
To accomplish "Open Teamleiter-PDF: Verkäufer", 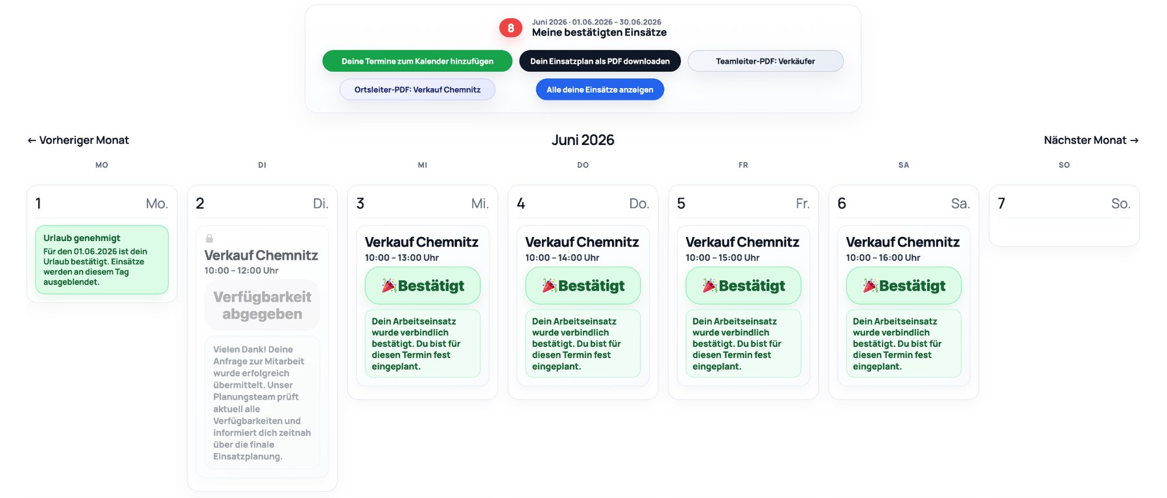I will tap(765, 61).
